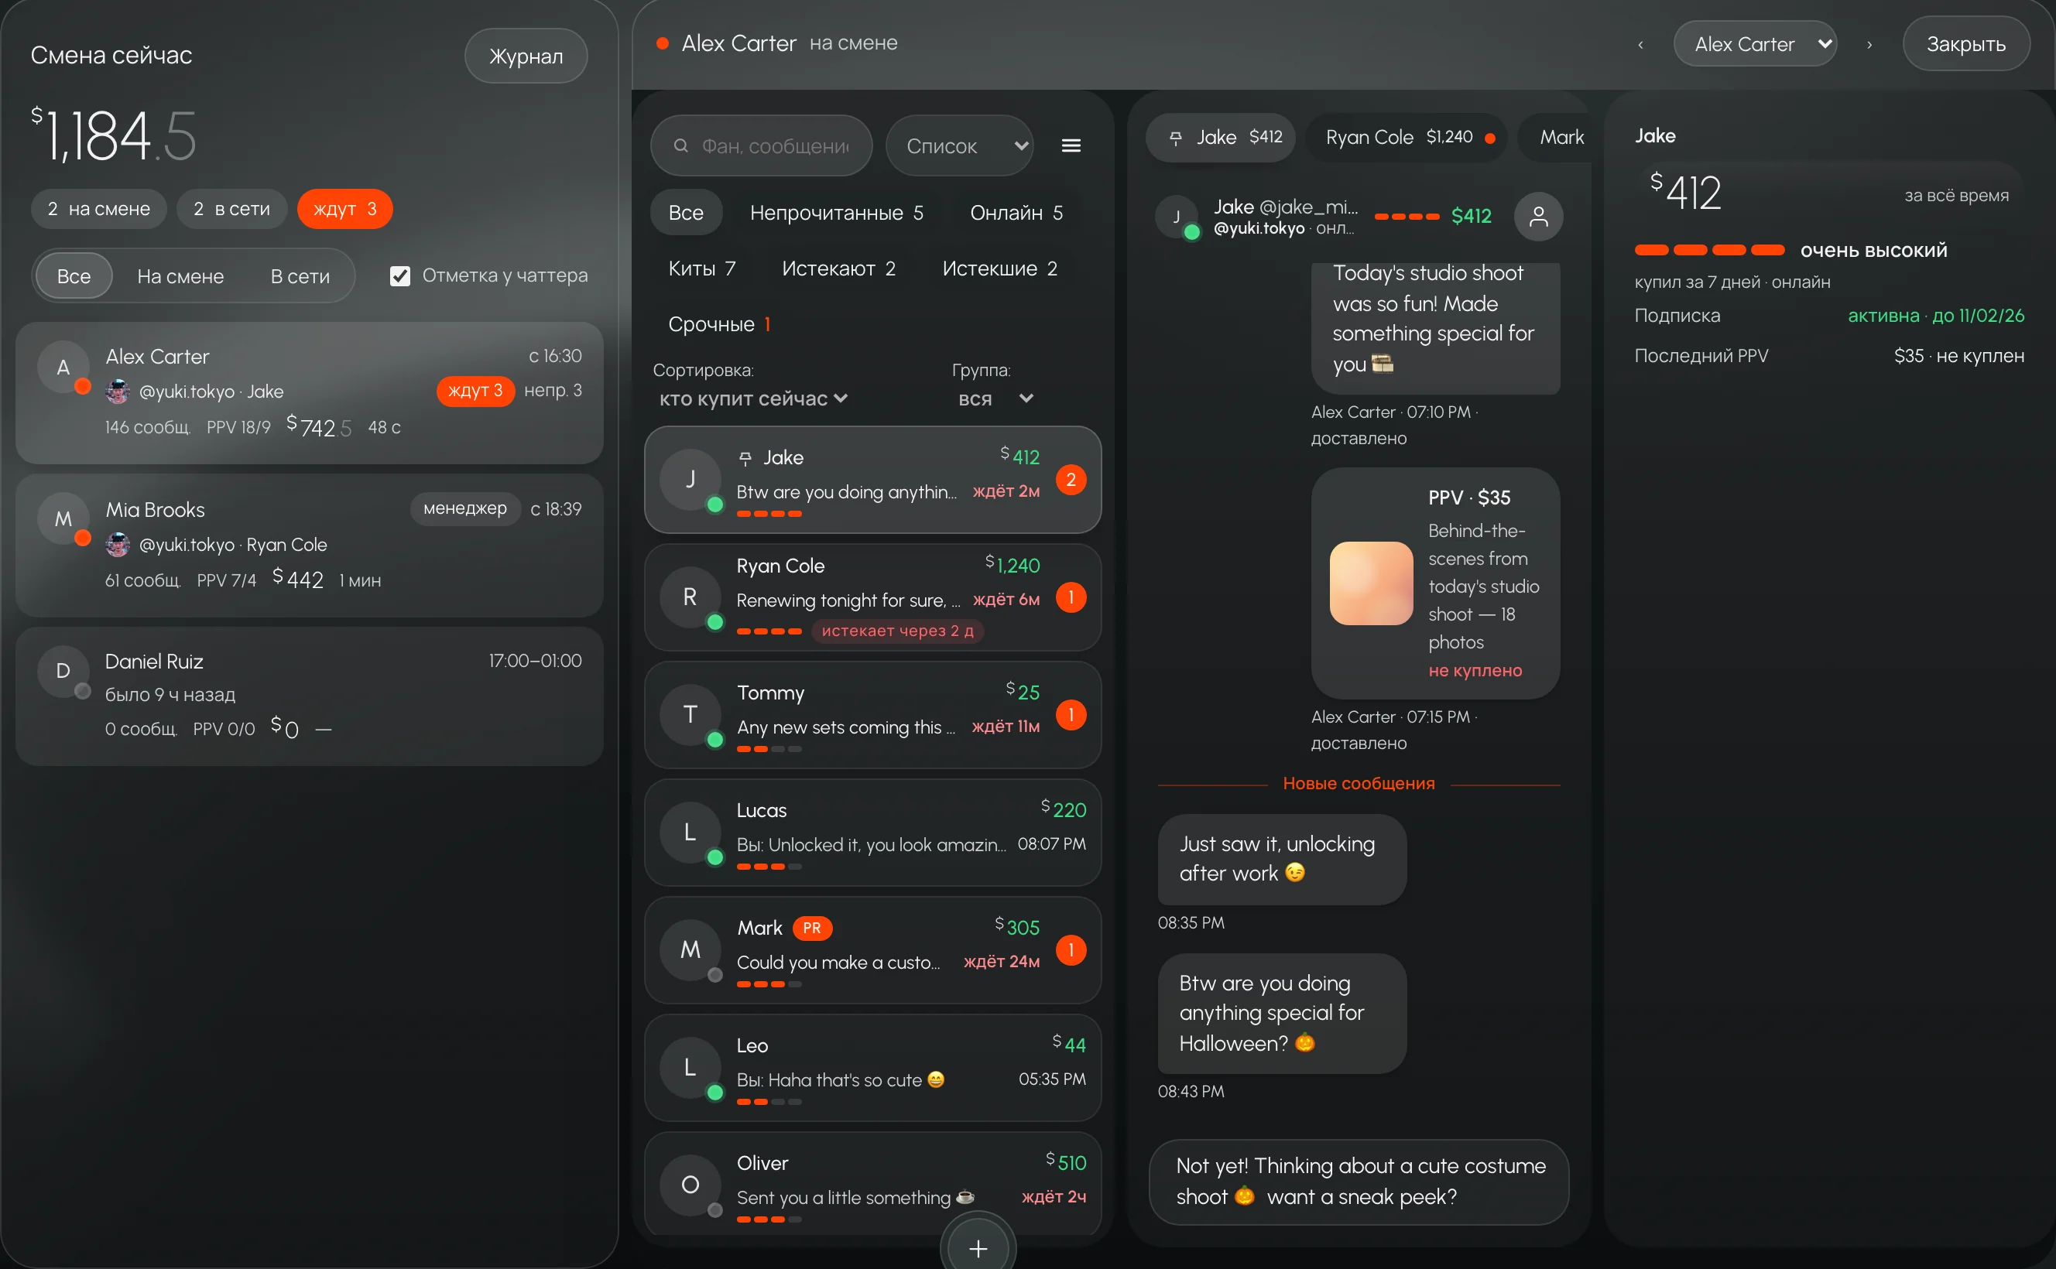
Task: Switch to Киты 7 tab
Action: (x=702, y=269)
